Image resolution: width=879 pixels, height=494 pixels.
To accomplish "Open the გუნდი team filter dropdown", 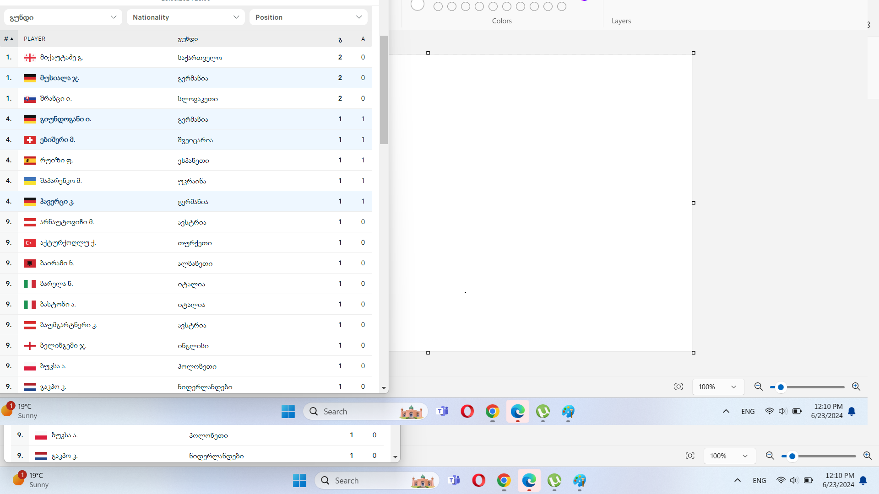I will pyautogui.click(x=63, y=17).
